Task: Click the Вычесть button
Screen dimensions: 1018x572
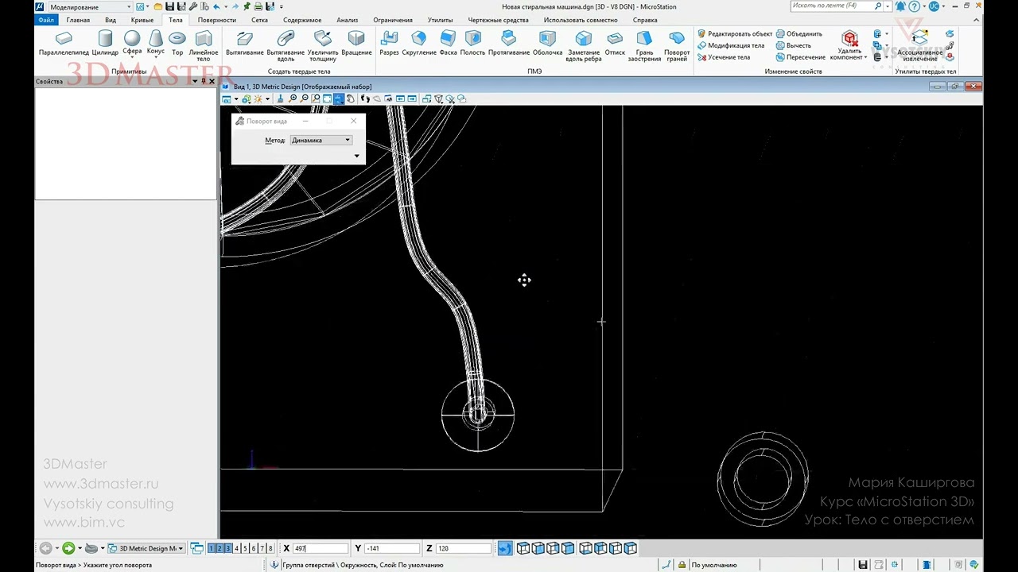Action: coord(794,45)
